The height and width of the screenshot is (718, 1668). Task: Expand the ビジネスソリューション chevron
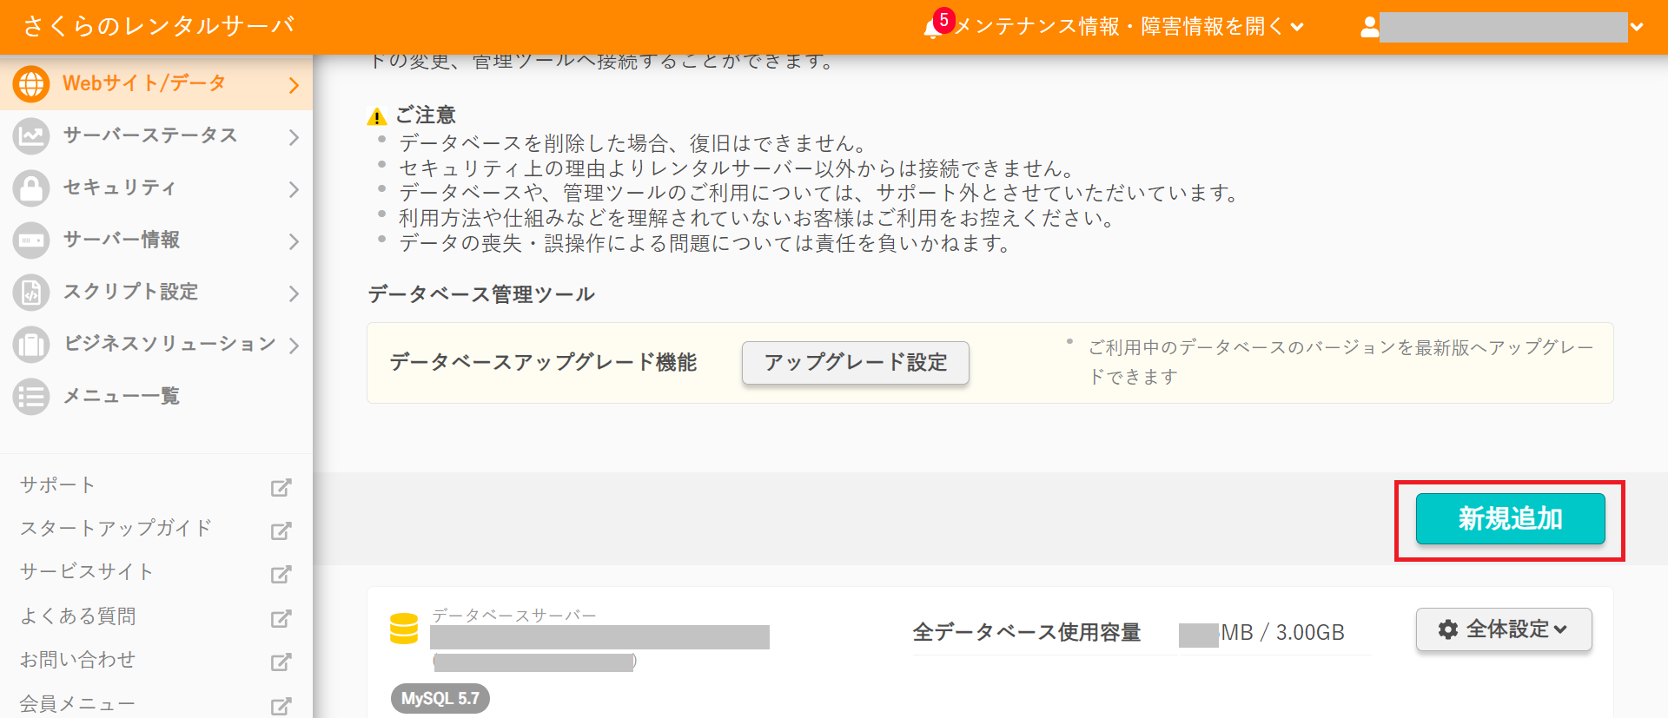pyautogui.click(x=294, y=346)
